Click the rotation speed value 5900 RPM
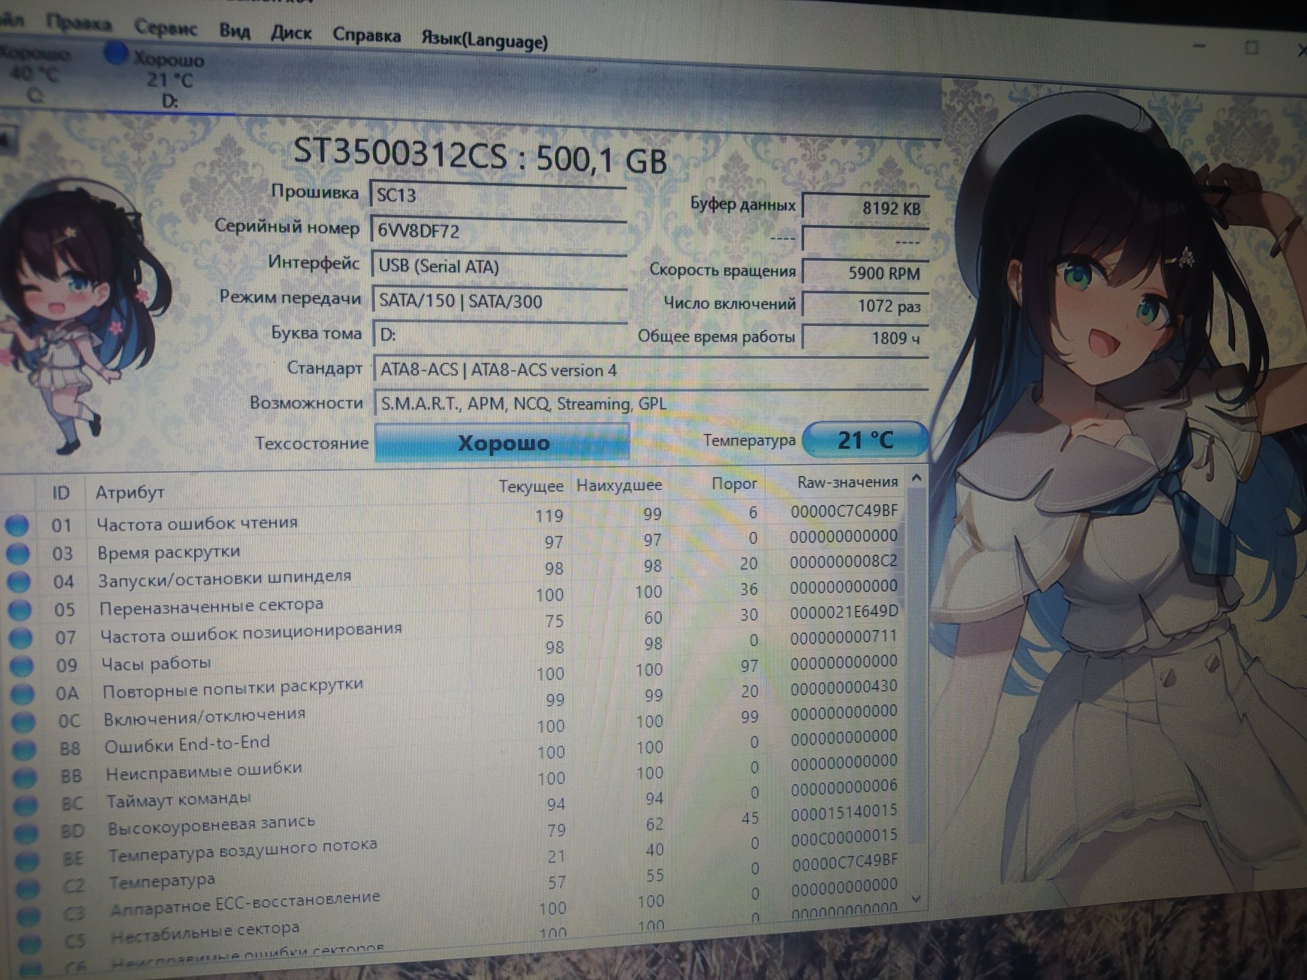The image size is (1307, 980). [865, 273]
